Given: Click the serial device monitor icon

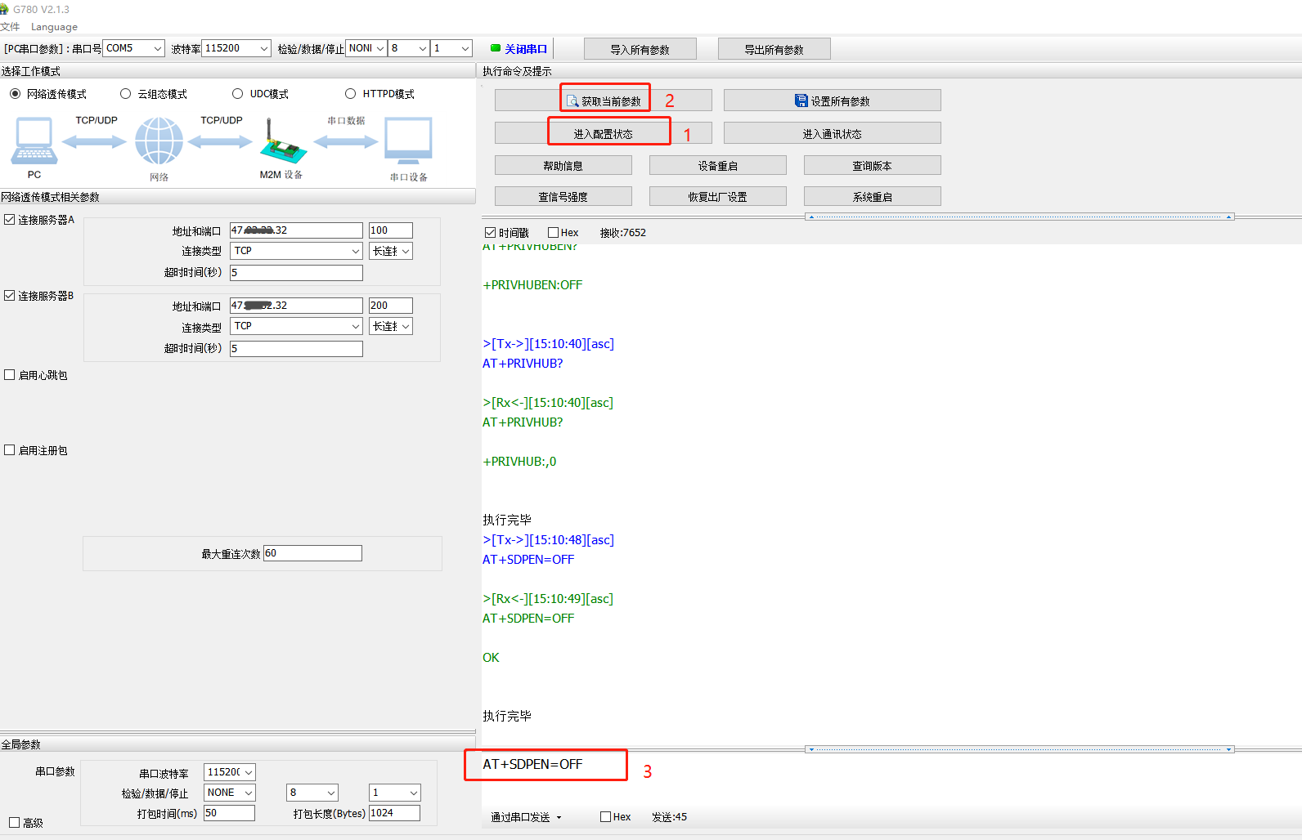Looking at the screenshot, I should point(408,141).
